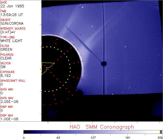Select the time value 13:59:28 UT
This screenshot has height=139, width=163.
coord(11,15)
